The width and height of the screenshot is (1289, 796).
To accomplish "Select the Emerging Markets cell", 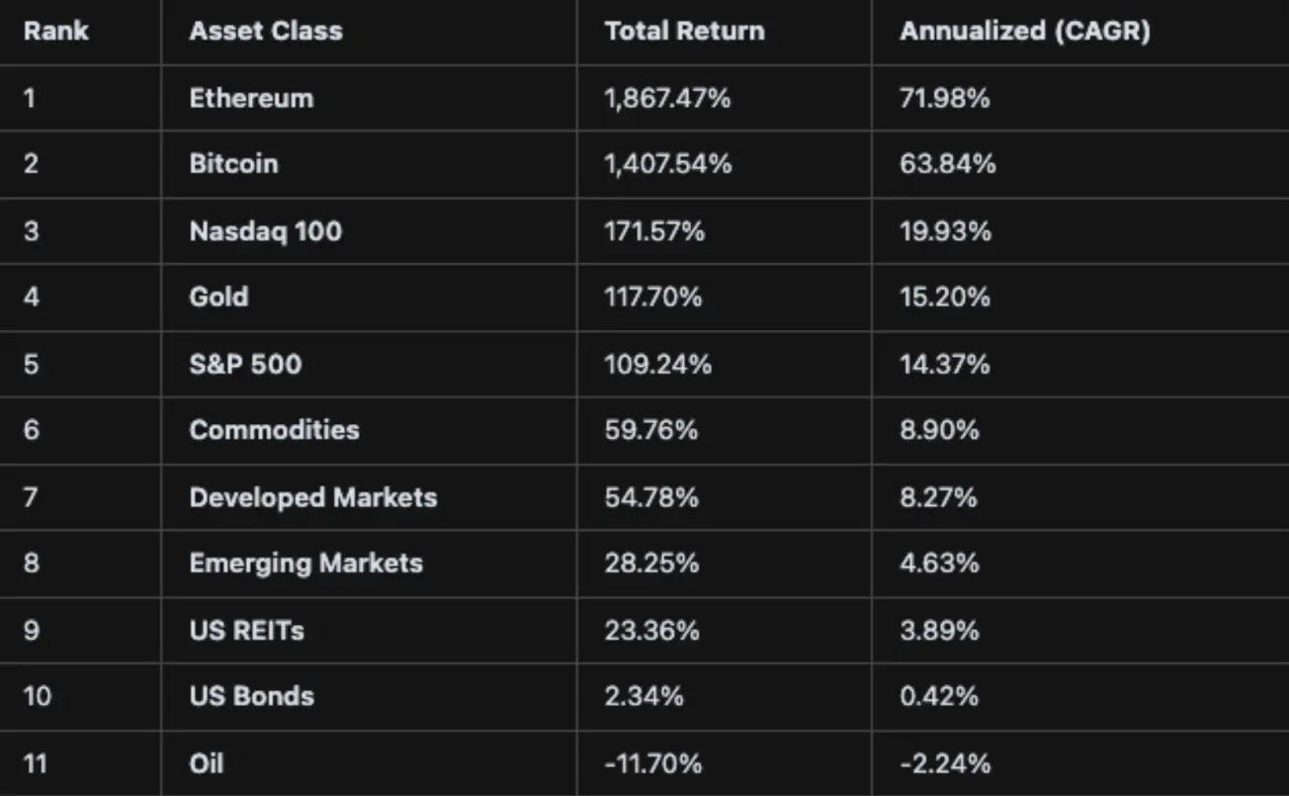I will click(305, 563).
